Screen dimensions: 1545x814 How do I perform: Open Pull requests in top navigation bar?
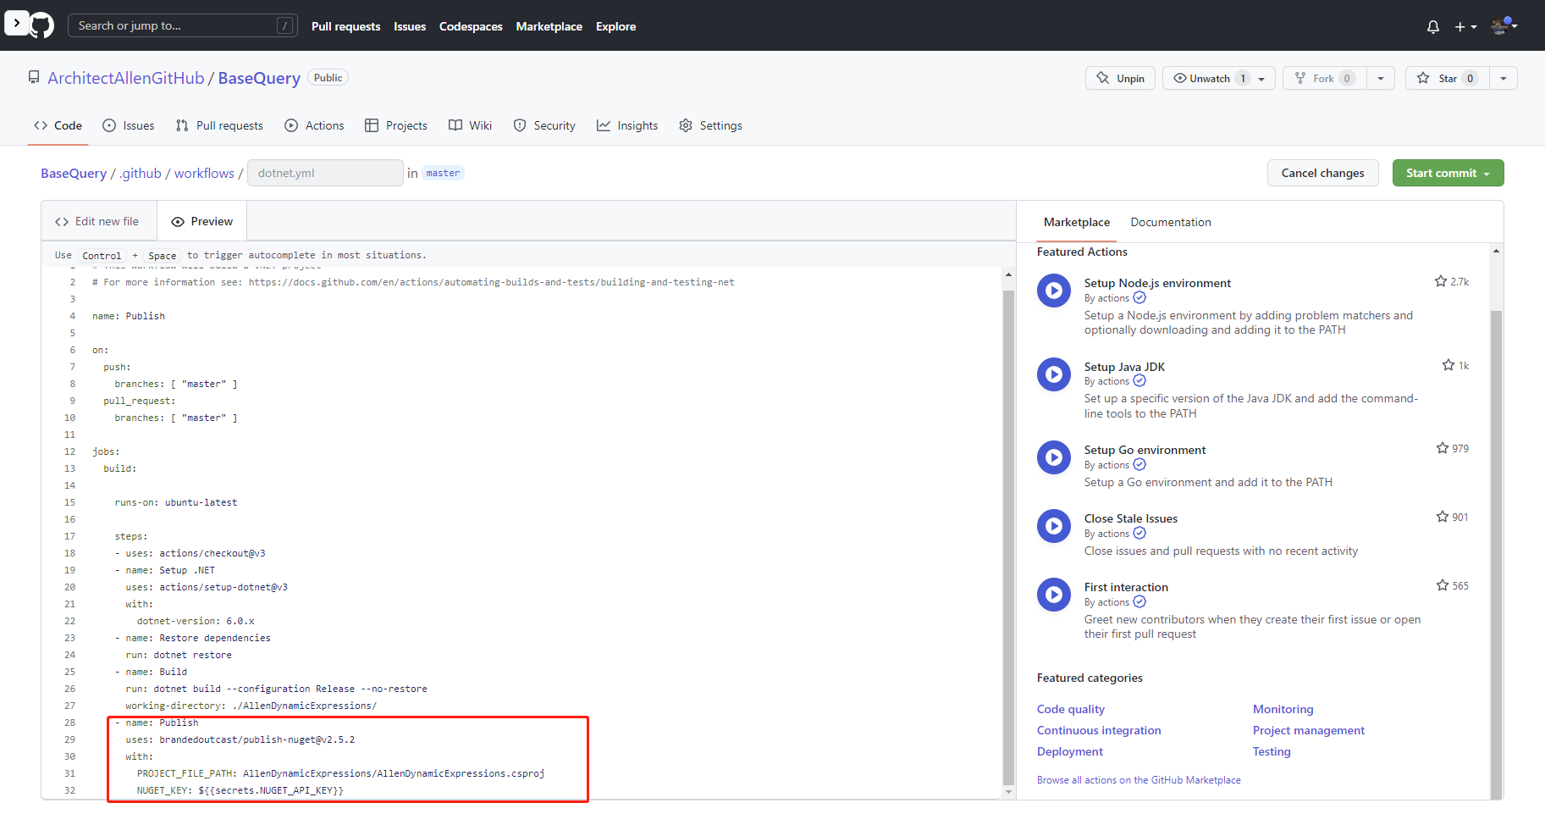tap(345, 26)
